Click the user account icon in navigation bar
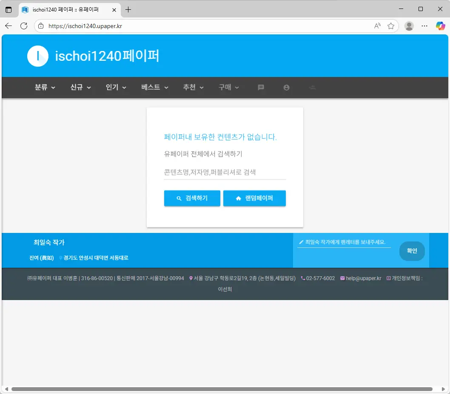Viewport: 450px width, 394px height. [x=286, y=88]
